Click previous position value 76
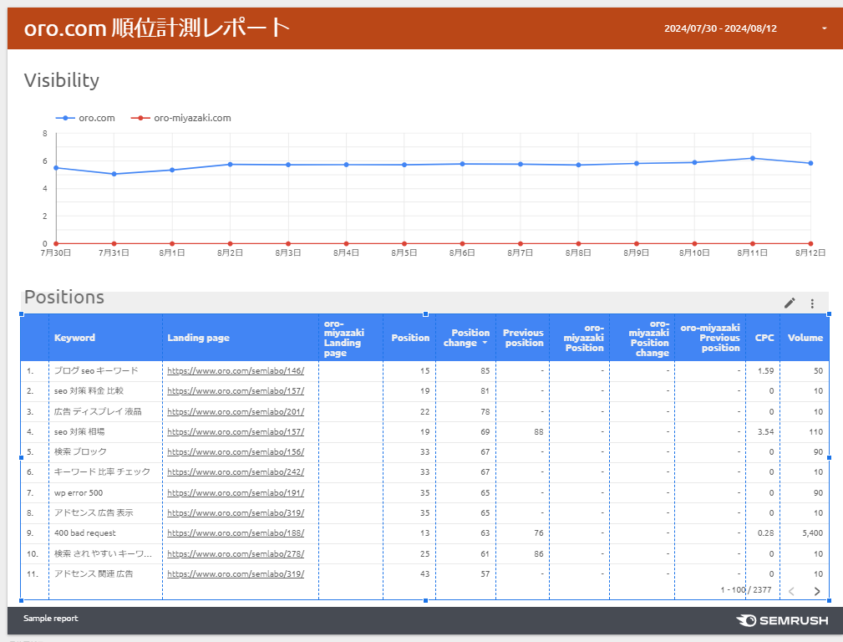 click(539, 532)
